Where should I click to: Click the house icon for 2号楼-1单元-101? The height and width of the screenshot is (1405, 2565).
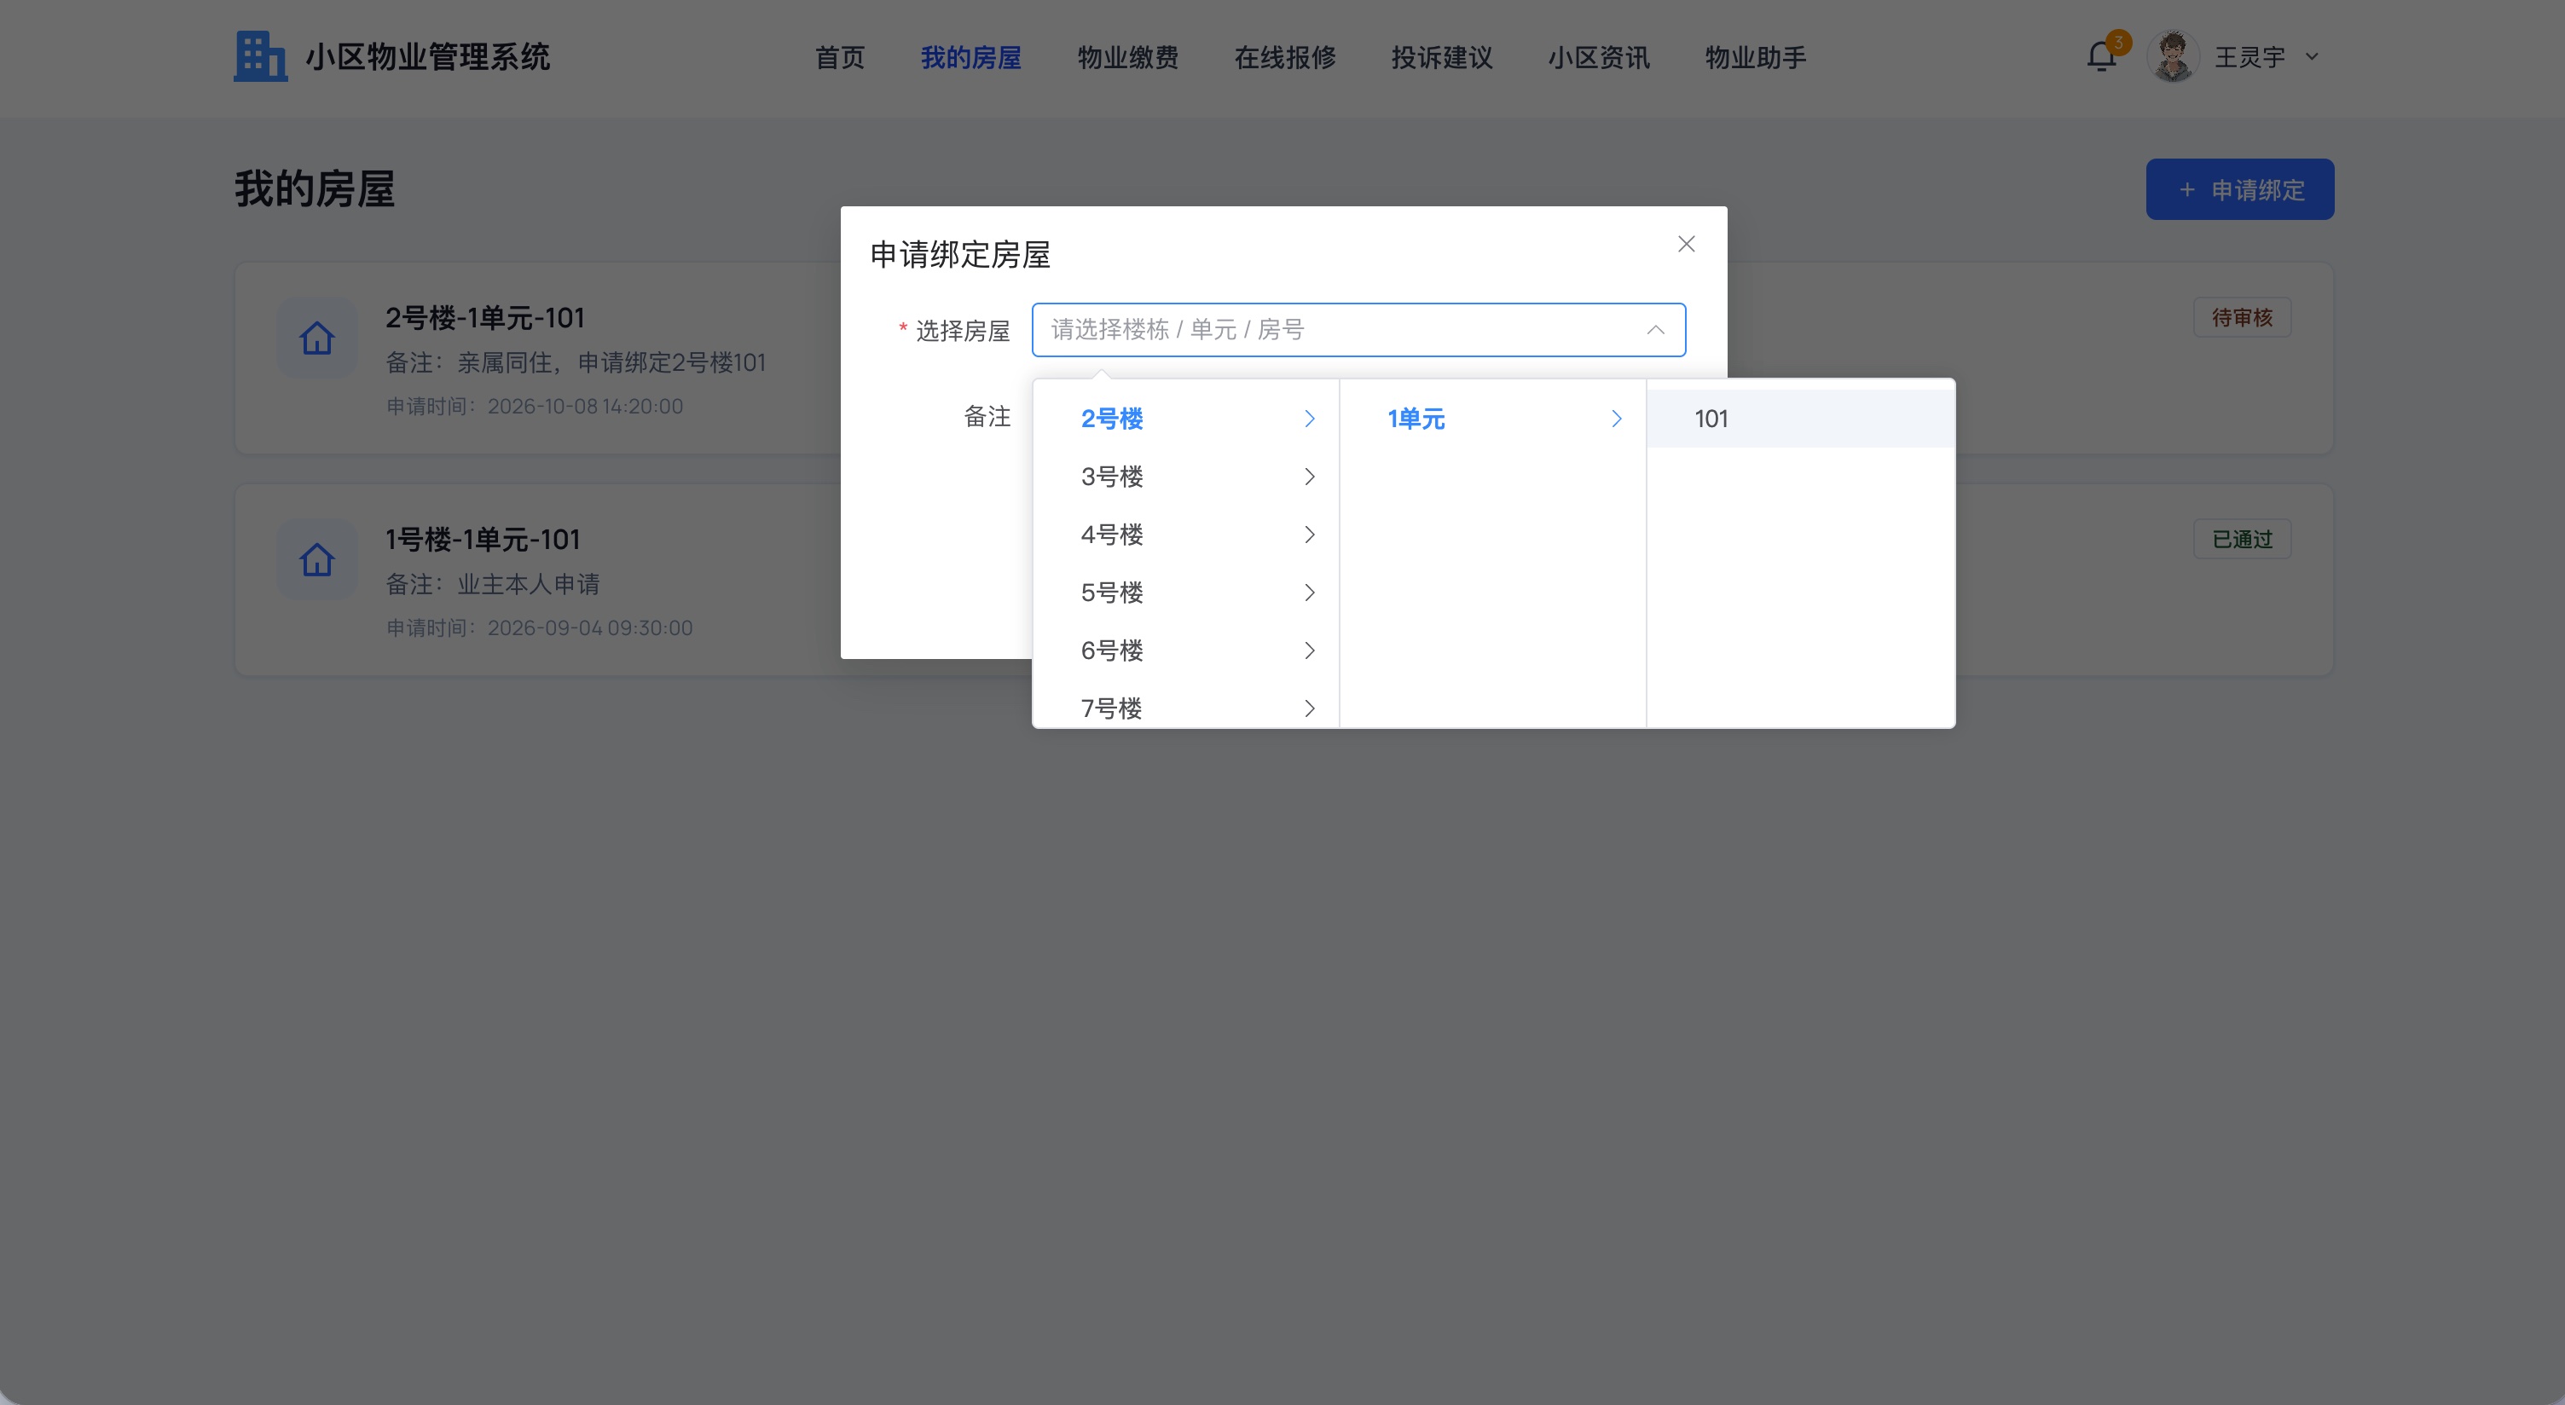[x=316, y=338]
